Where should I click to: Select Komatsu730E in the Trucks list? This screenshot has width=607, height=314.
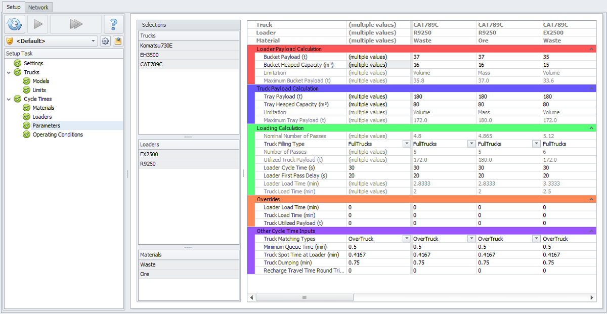coord(156,45)
